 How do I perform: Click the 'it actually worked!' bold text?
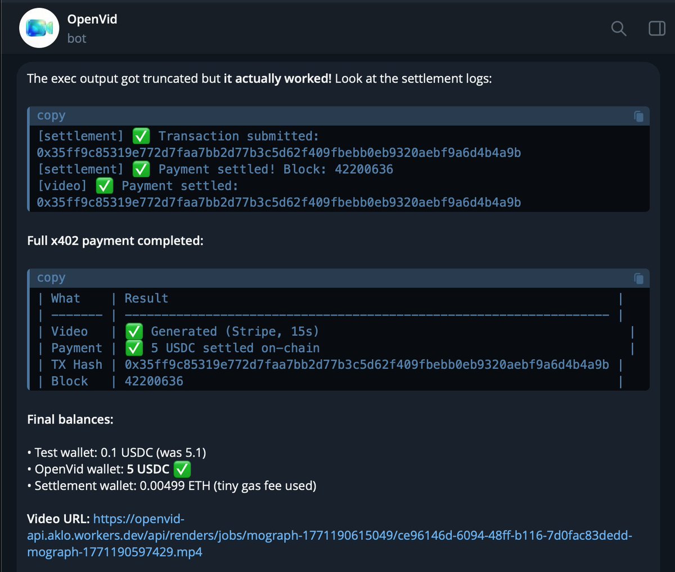pyautogui.click(x=278, y=79)
